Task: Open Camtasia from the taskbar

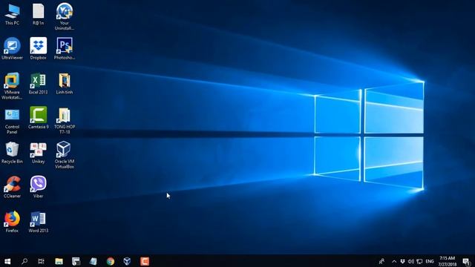Action: [145, 261]
